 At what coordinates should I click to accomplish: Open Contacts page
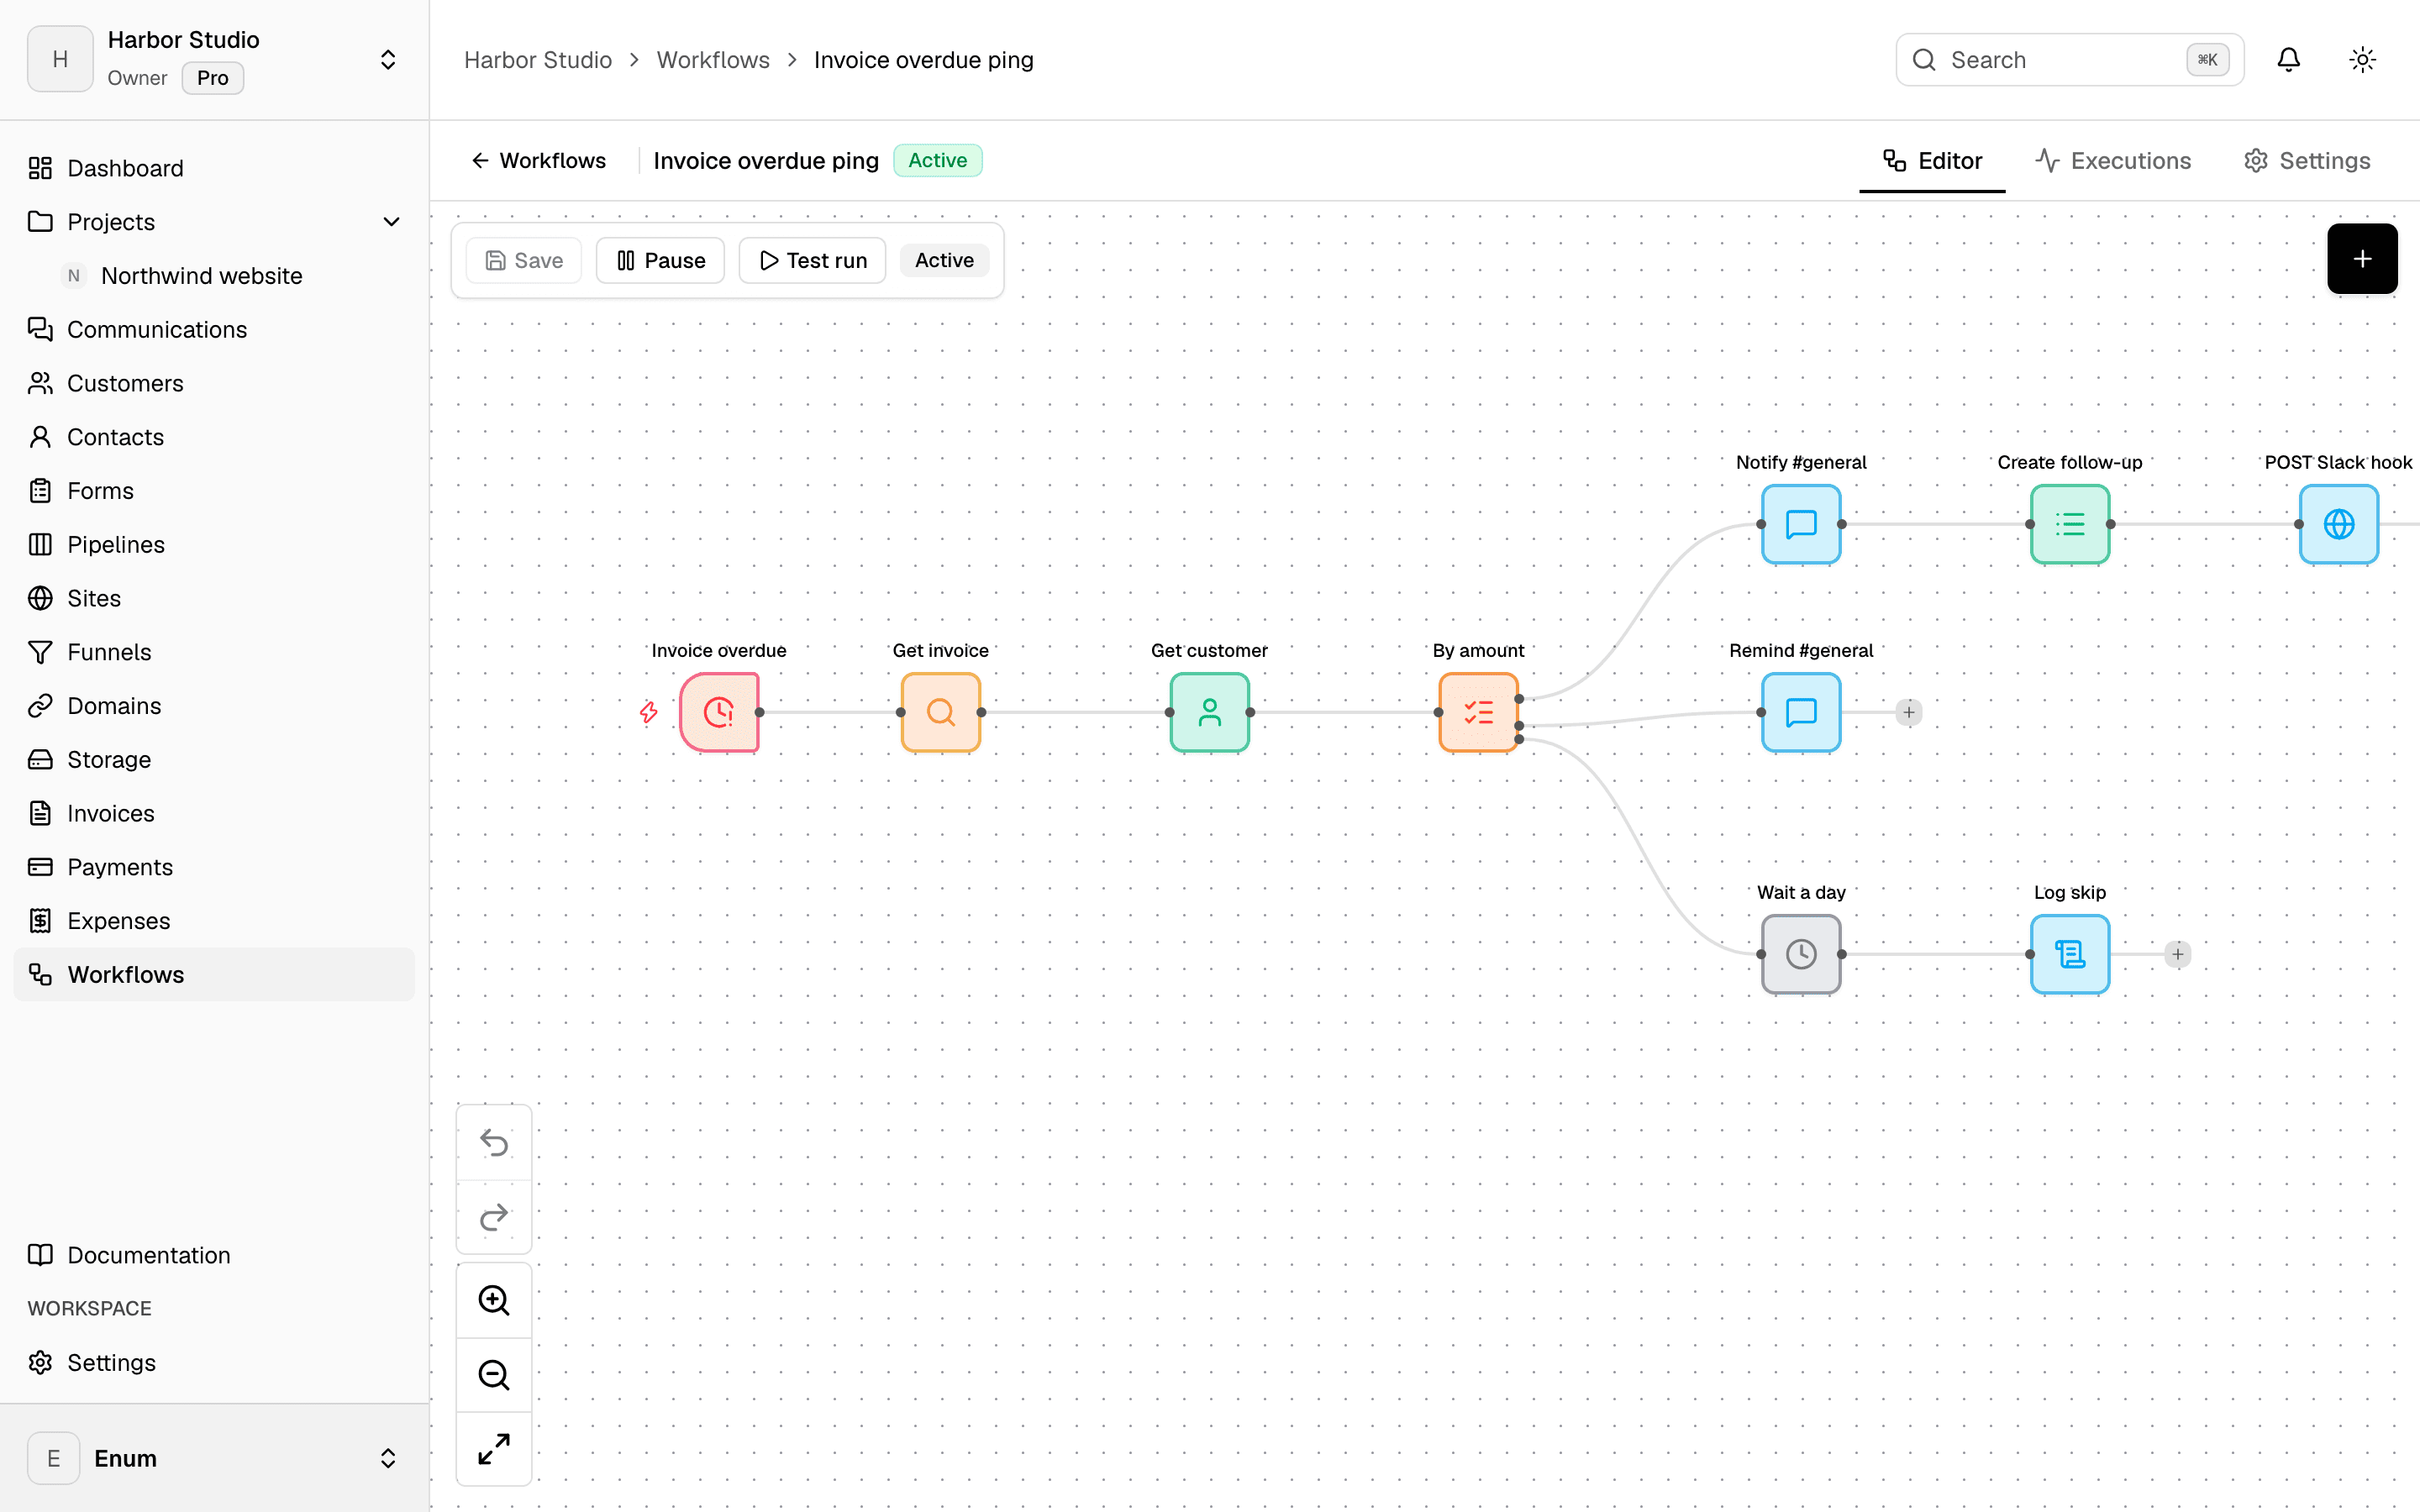click(x=214, y=437)
